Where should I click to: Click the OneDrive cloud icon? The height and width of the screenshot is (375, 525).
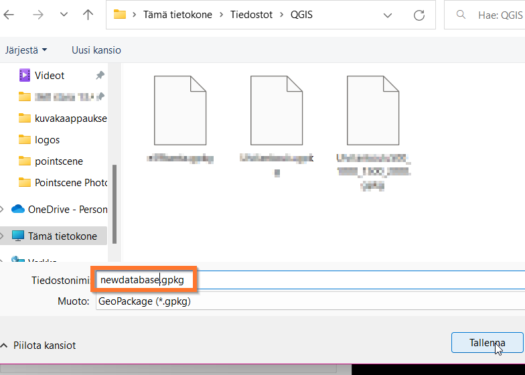[17, 209]
